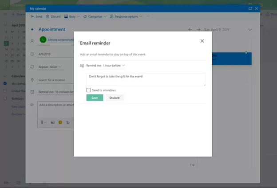Toggle the My calendar checkbox in sidebar
Screen dimensions: 277x188
(x=5, y=83)
